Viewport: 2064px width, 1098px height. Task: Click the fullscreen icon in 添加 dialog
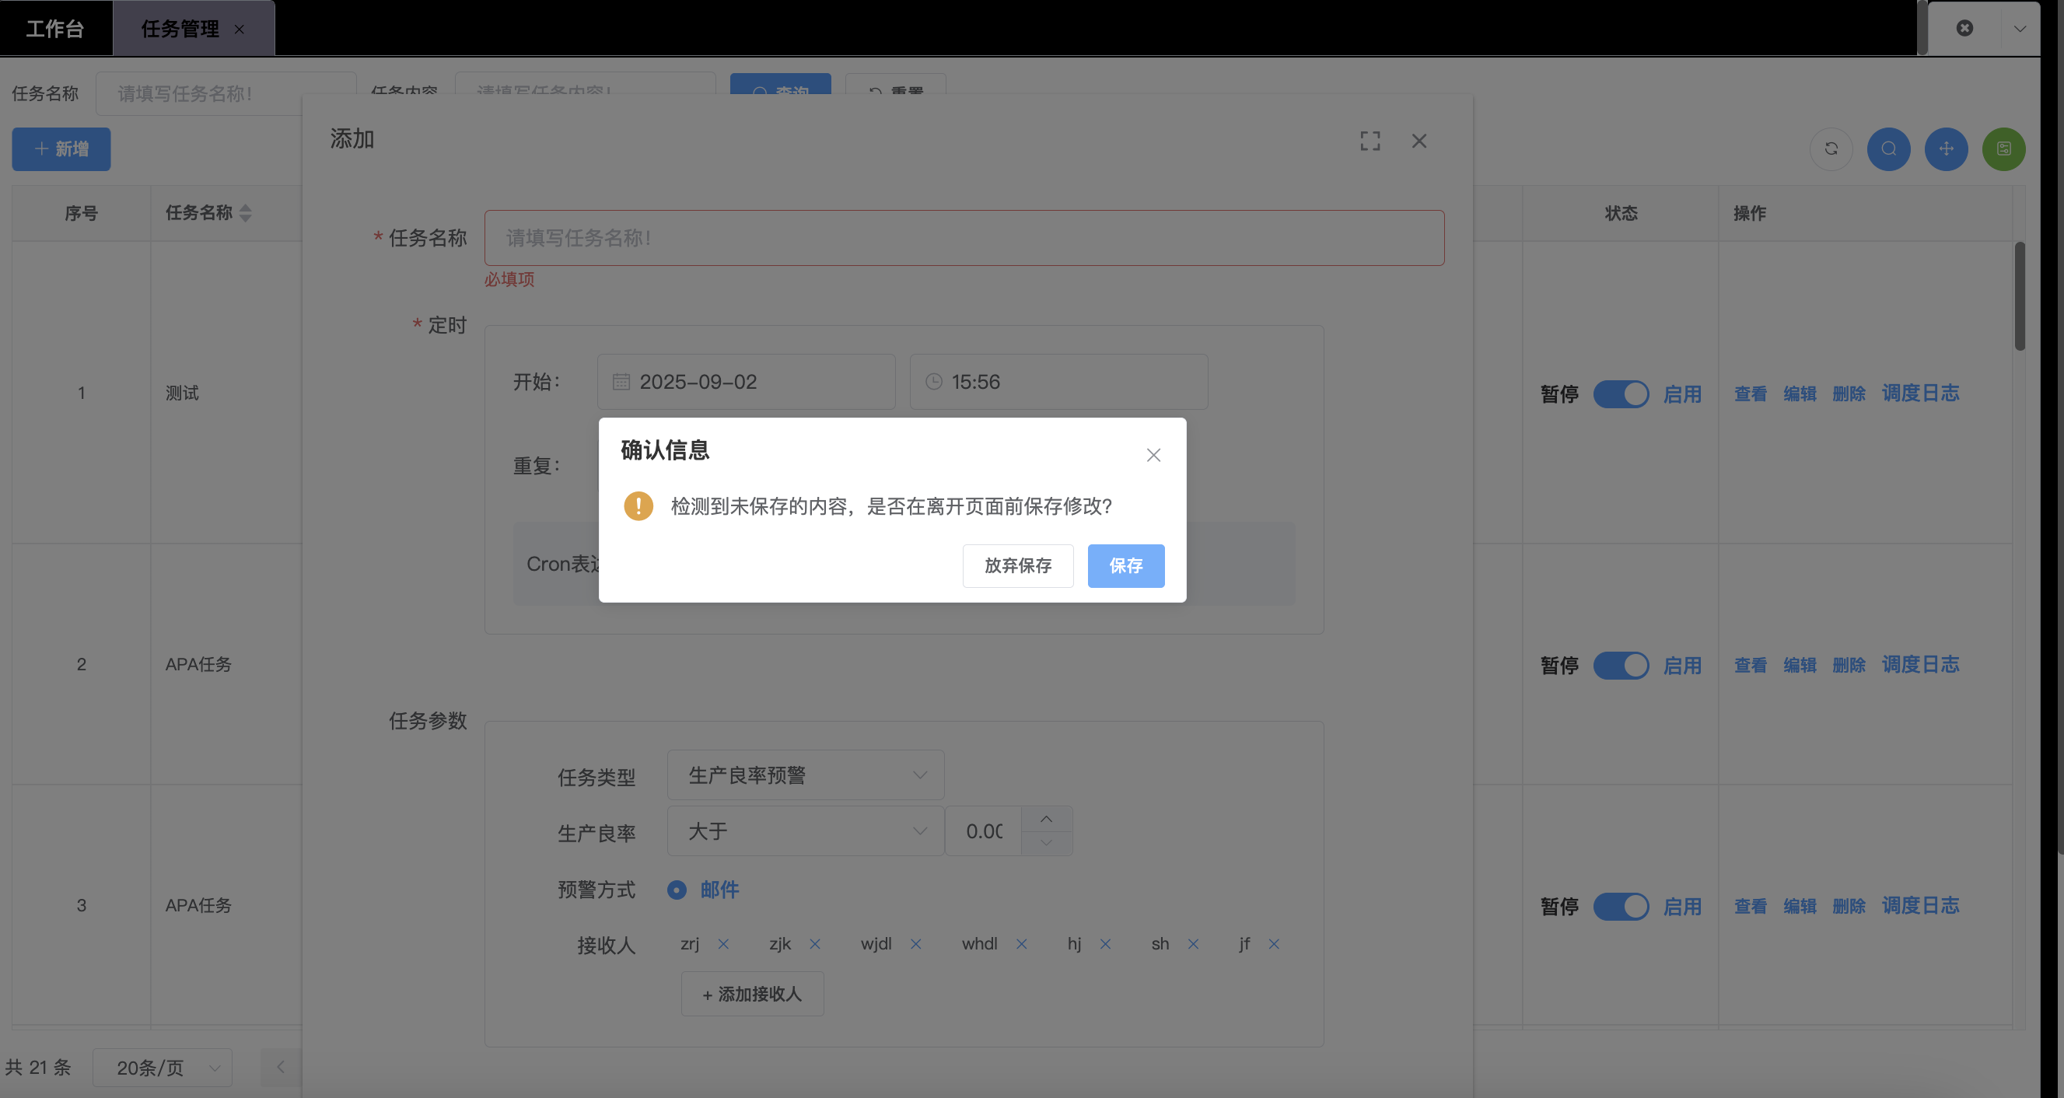(x=1370, y=141)
